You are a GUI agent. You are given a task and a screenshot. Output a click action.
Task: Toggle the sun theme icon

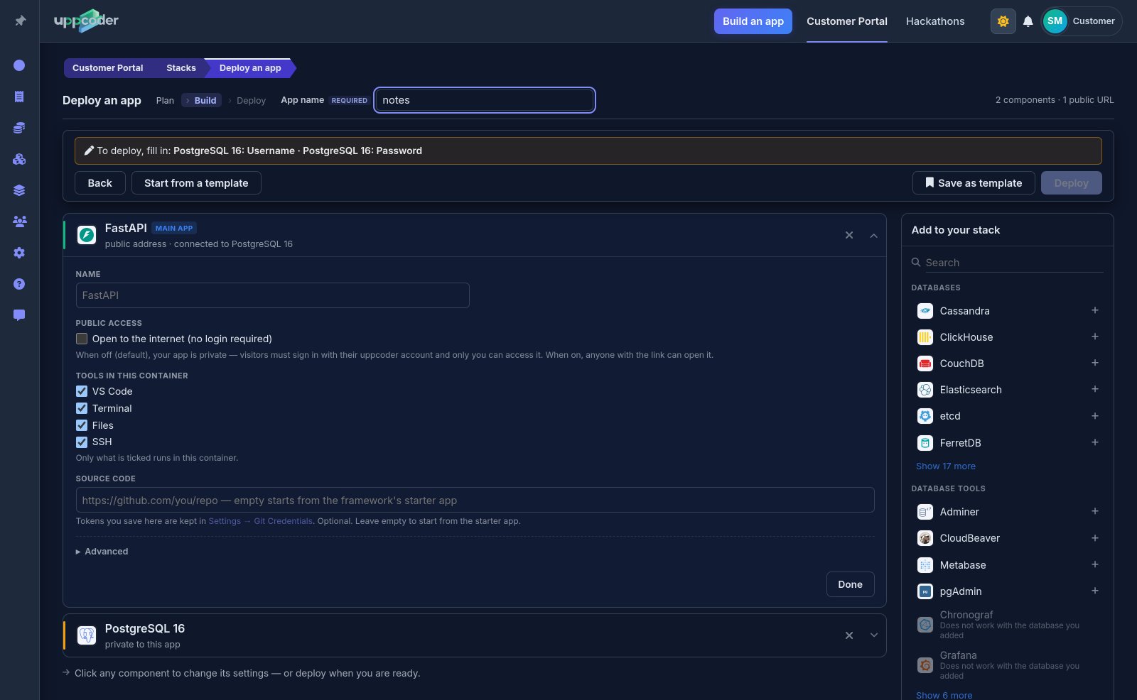click(x=1003, y=21)
